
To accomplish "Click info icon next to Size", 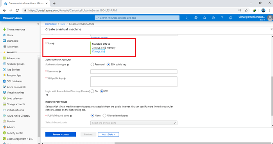I will coord(53,44).
